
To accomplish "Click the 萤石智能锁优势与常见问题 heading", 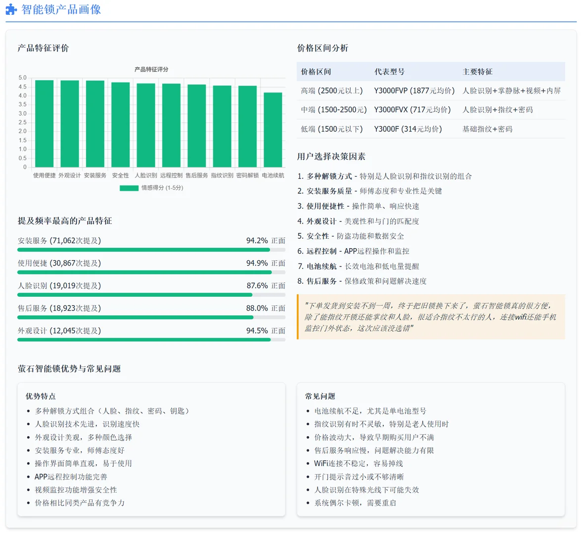I will (x=69, y=369).
